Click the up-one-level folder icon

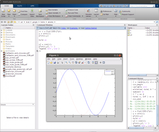(x=8, y=22)
